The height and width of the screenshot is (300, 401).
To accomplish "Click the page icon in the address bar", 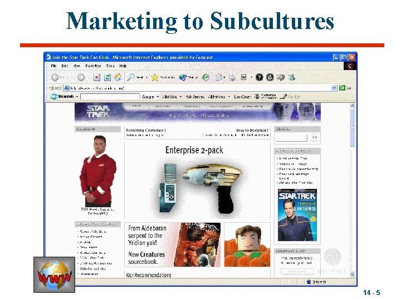I will (x=66, y=88).
